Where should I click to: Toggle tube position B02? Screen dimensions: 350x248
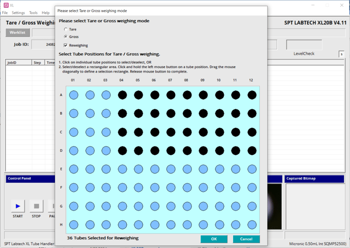[x=90, y=114]
